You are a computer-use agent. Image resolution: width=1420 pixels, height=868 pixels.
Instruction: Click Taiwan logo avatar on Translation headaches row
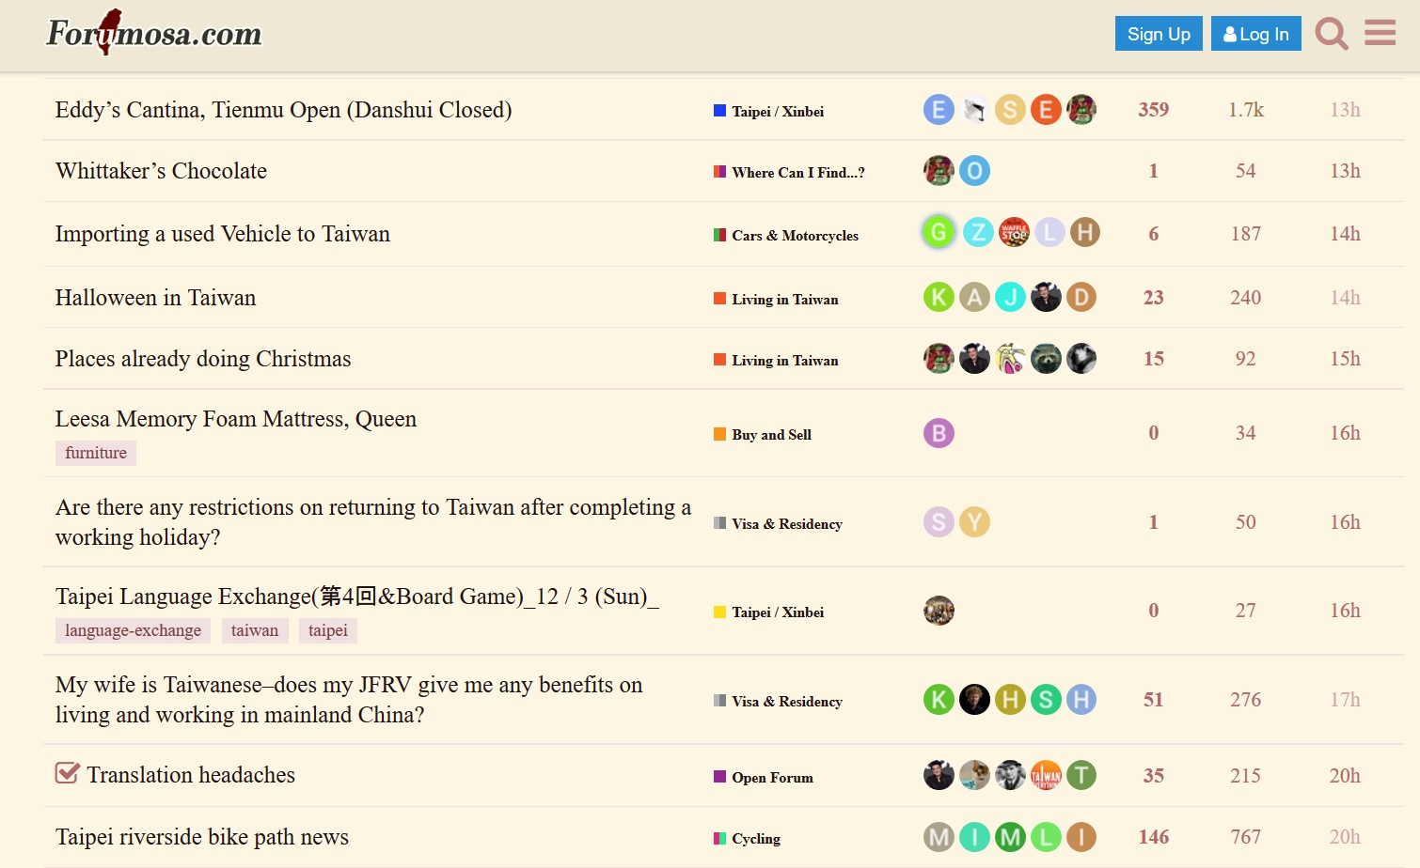[1046, 775]
